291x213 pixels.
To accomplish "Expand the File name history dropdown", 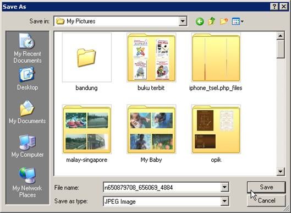I will pyautogui.click(x=224, y=187).
